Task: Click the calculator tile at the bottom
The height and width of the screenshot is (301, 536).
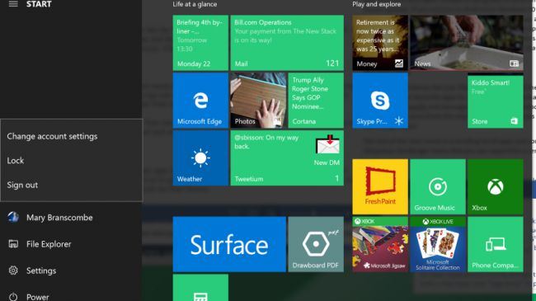Action: coord(200,288)
